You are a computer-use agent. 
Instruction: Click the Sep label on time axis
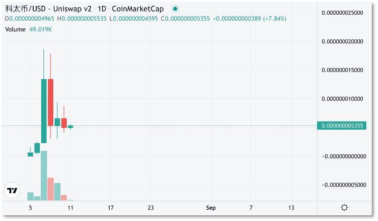[210, 208]
